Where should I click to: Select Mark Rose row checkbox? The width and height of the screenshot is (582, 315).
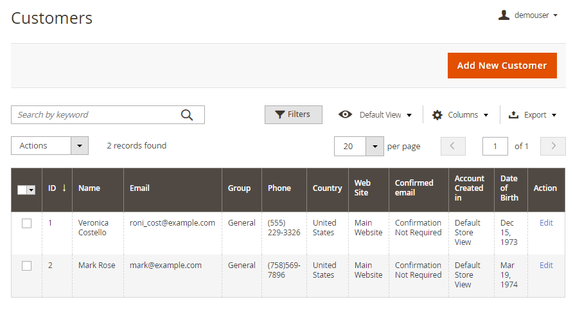[26, 265]
